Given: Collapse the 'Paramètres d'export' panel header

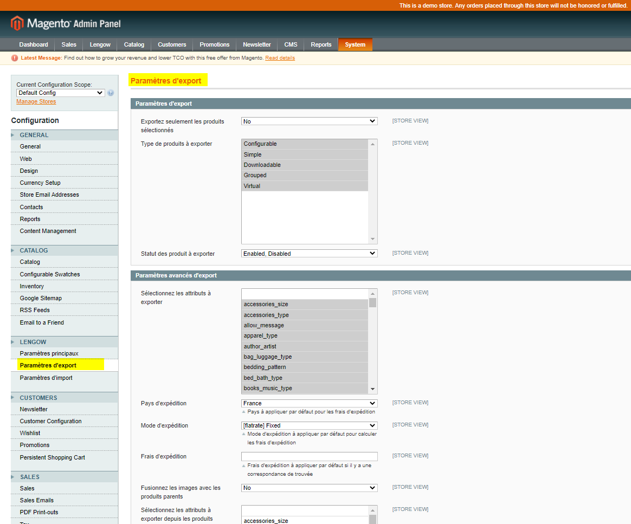Looking at the screenshot, I should click(x=381, y=103).
